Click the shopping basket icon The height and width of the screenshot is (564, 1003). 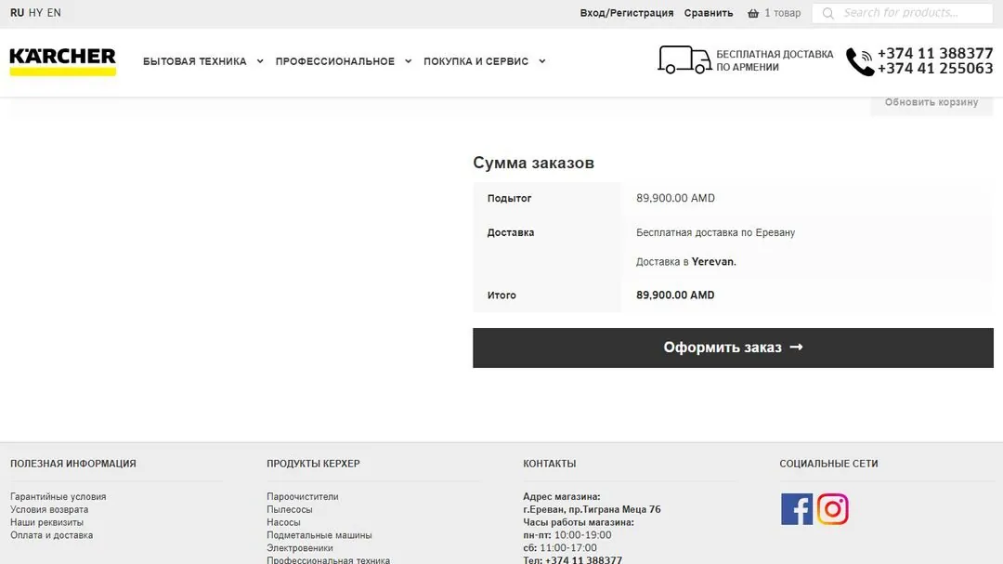coord(753,13)
